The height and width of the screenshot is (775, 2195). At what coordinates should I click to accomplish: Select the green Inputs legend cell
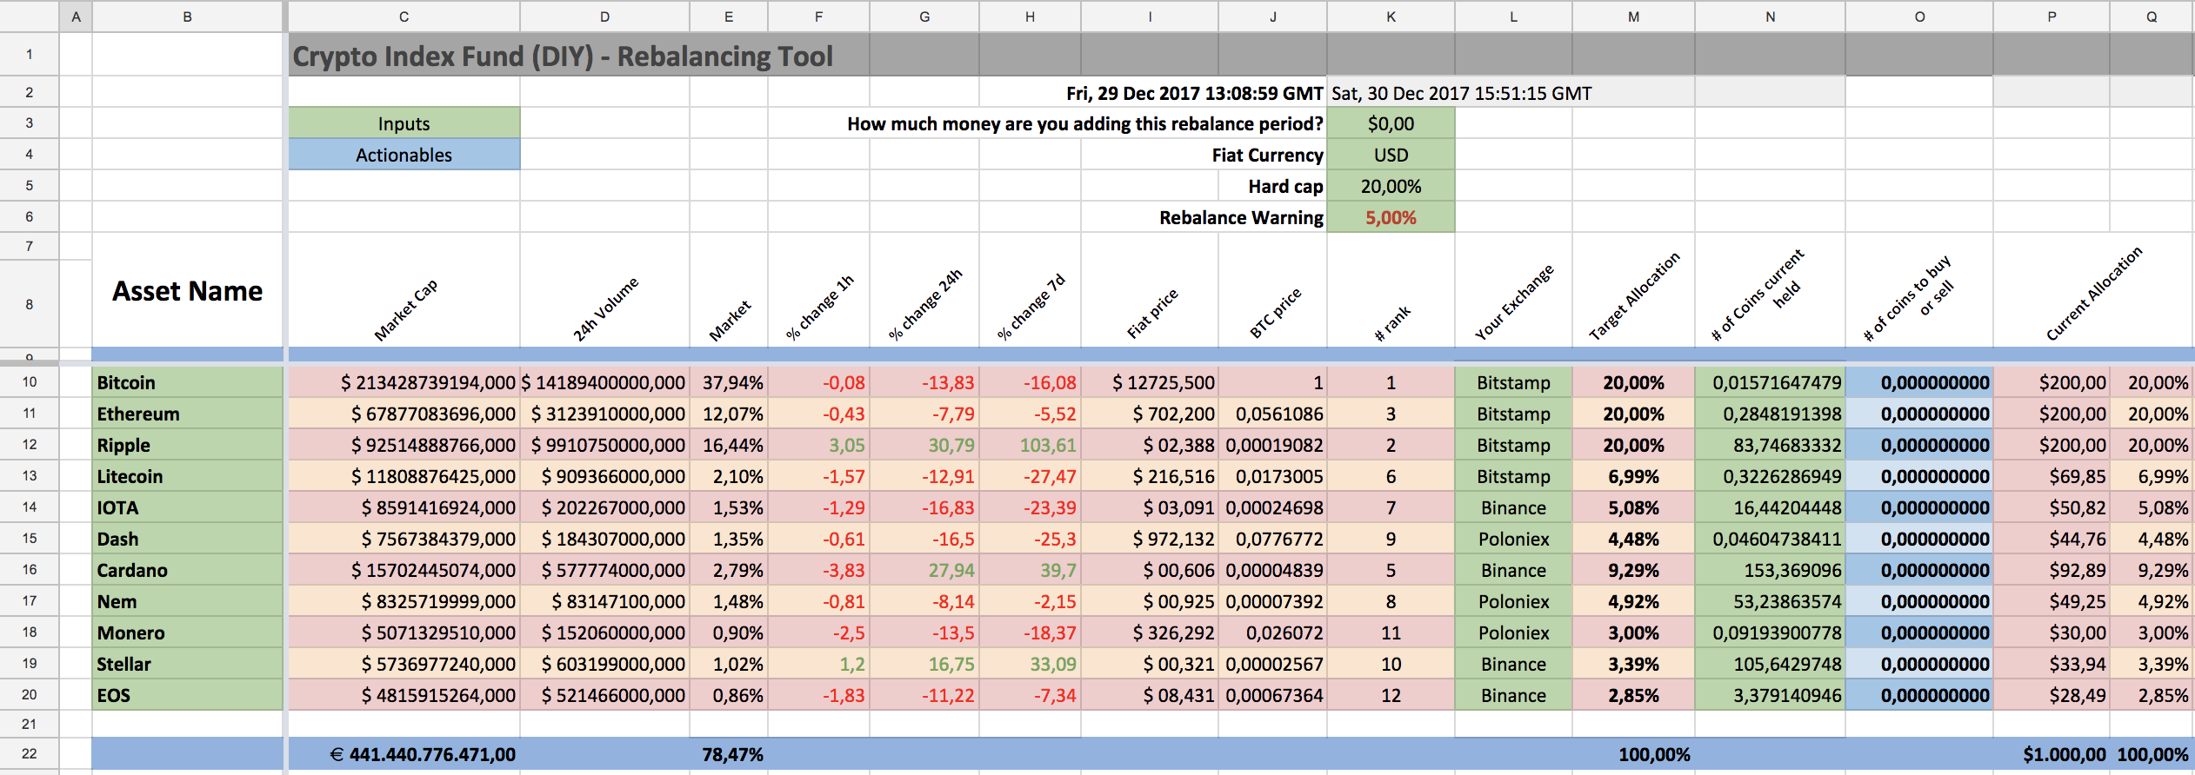pos(404,123)
